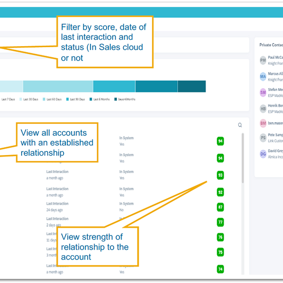Click the Private Contacts panel heading

click(271, 45)
